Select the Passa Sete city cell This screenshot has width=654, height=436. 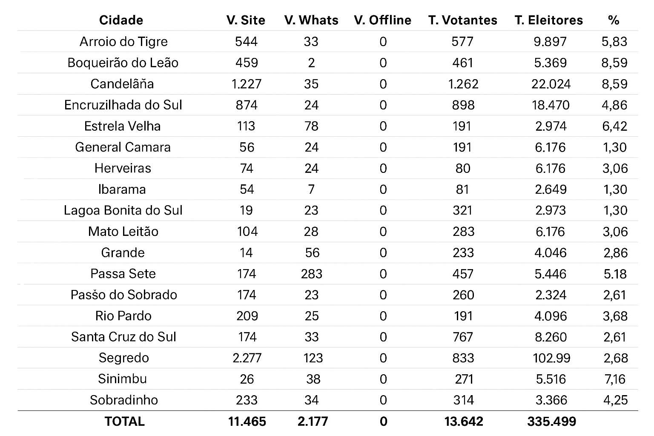point(123,273)
